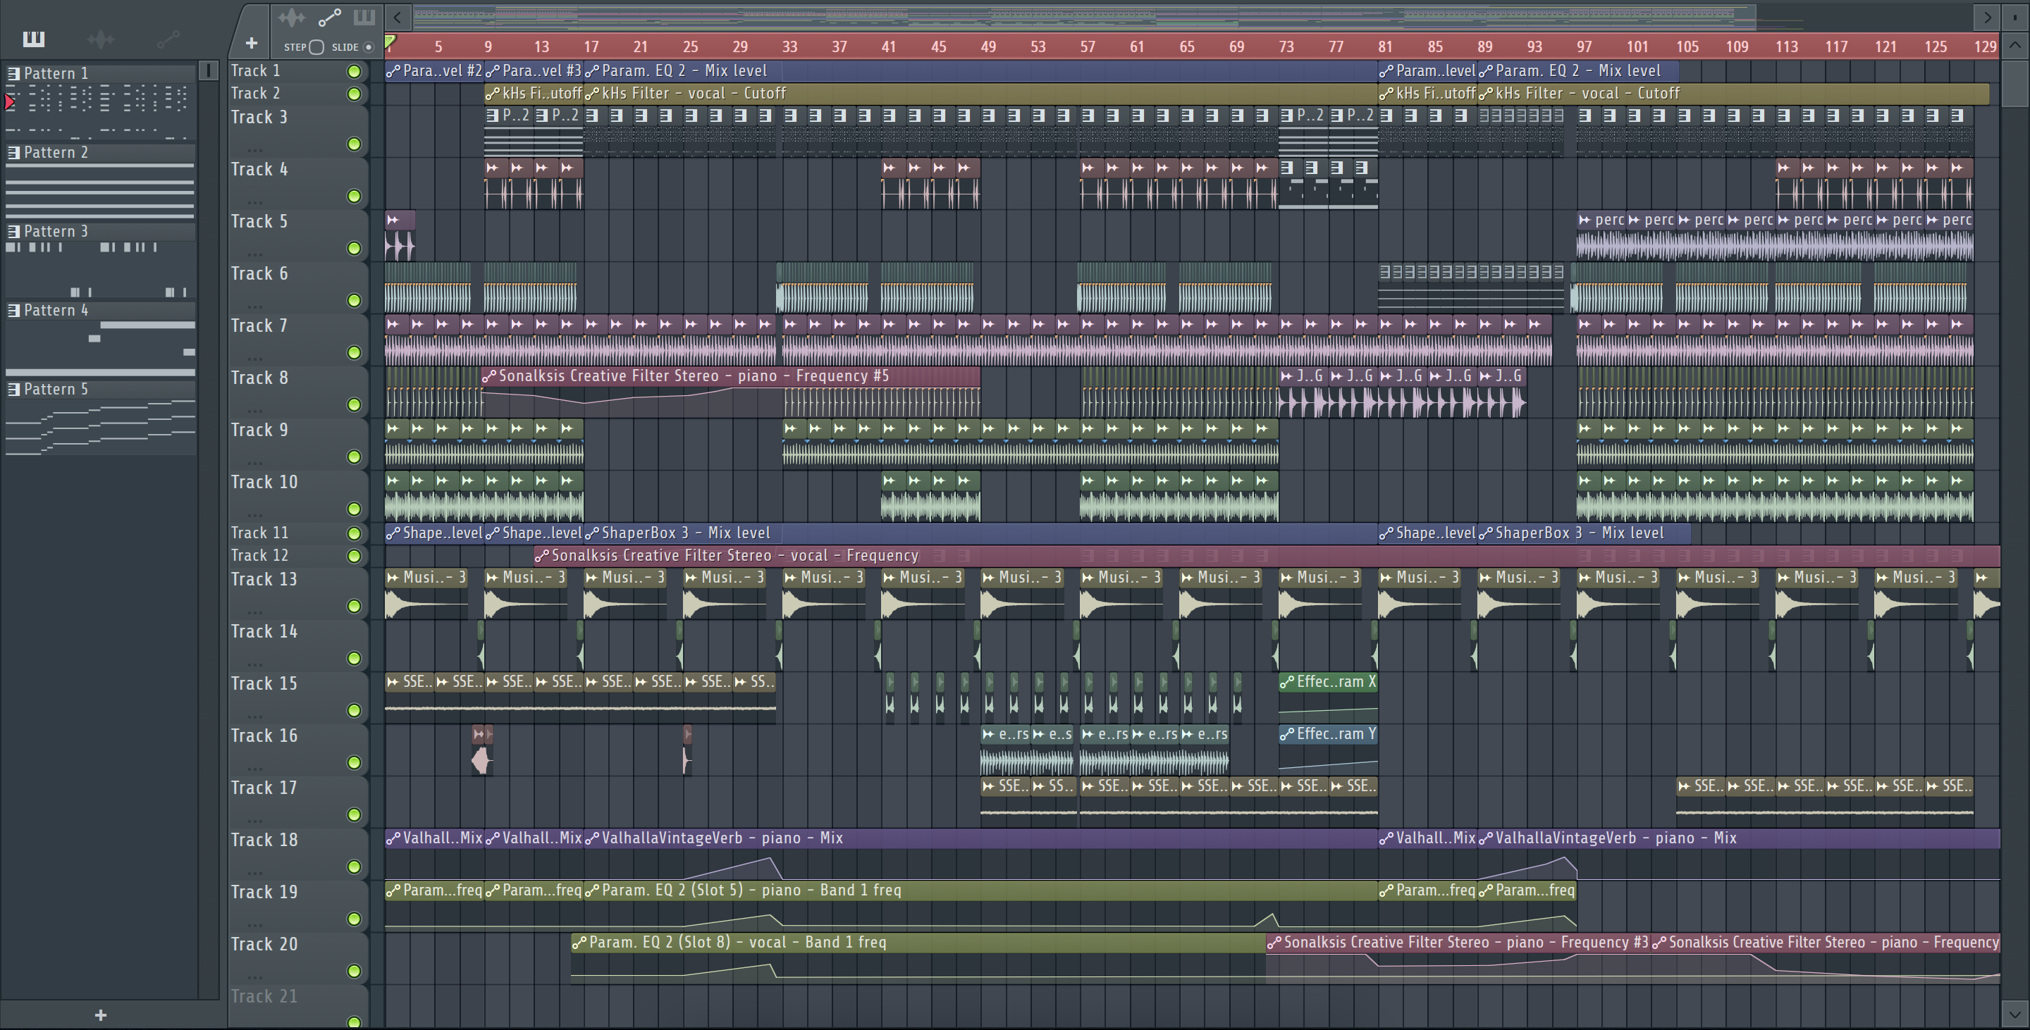Toggle the SLIDE mode radio button
Image resolution: width=2030 pixels, height=1030 pixels.
coord(368,47)
